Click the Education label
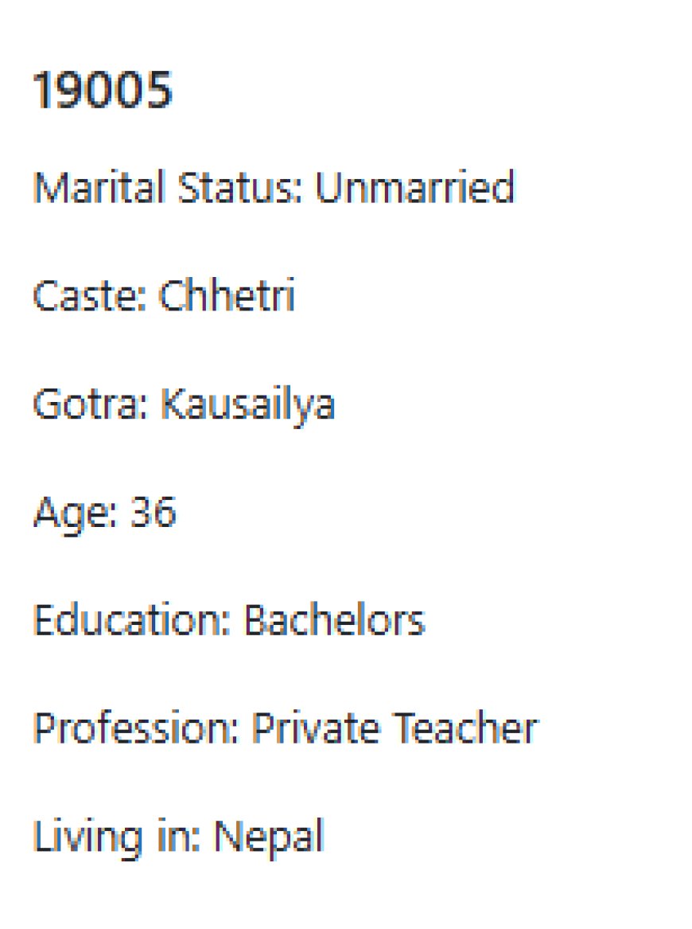Viewport: 692px width, 929px height. (132, 619)
